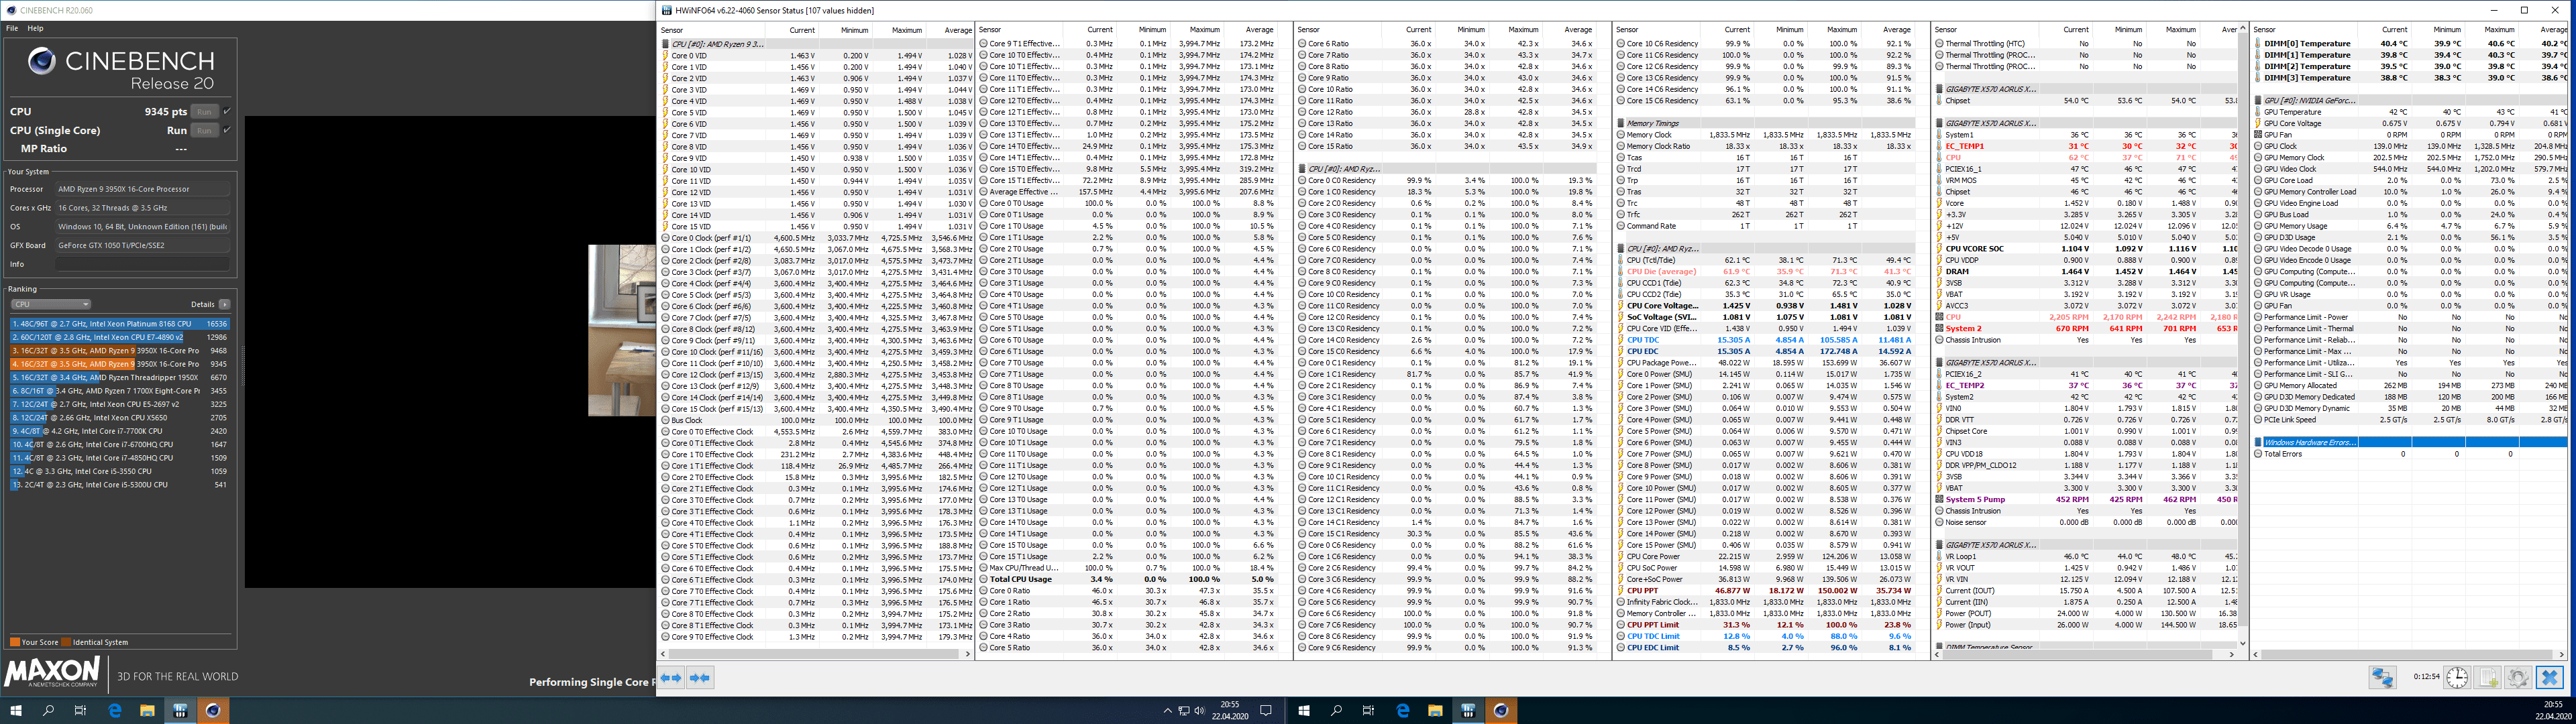Click the Total CPU Usage row icon
This screenshot has width=2576, height=724.
click(984, 579)
